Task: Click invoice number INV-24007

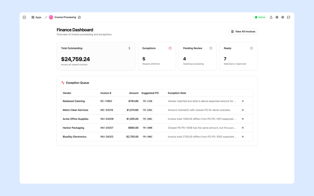Action: pyautogui.click(x=107, y=128)
